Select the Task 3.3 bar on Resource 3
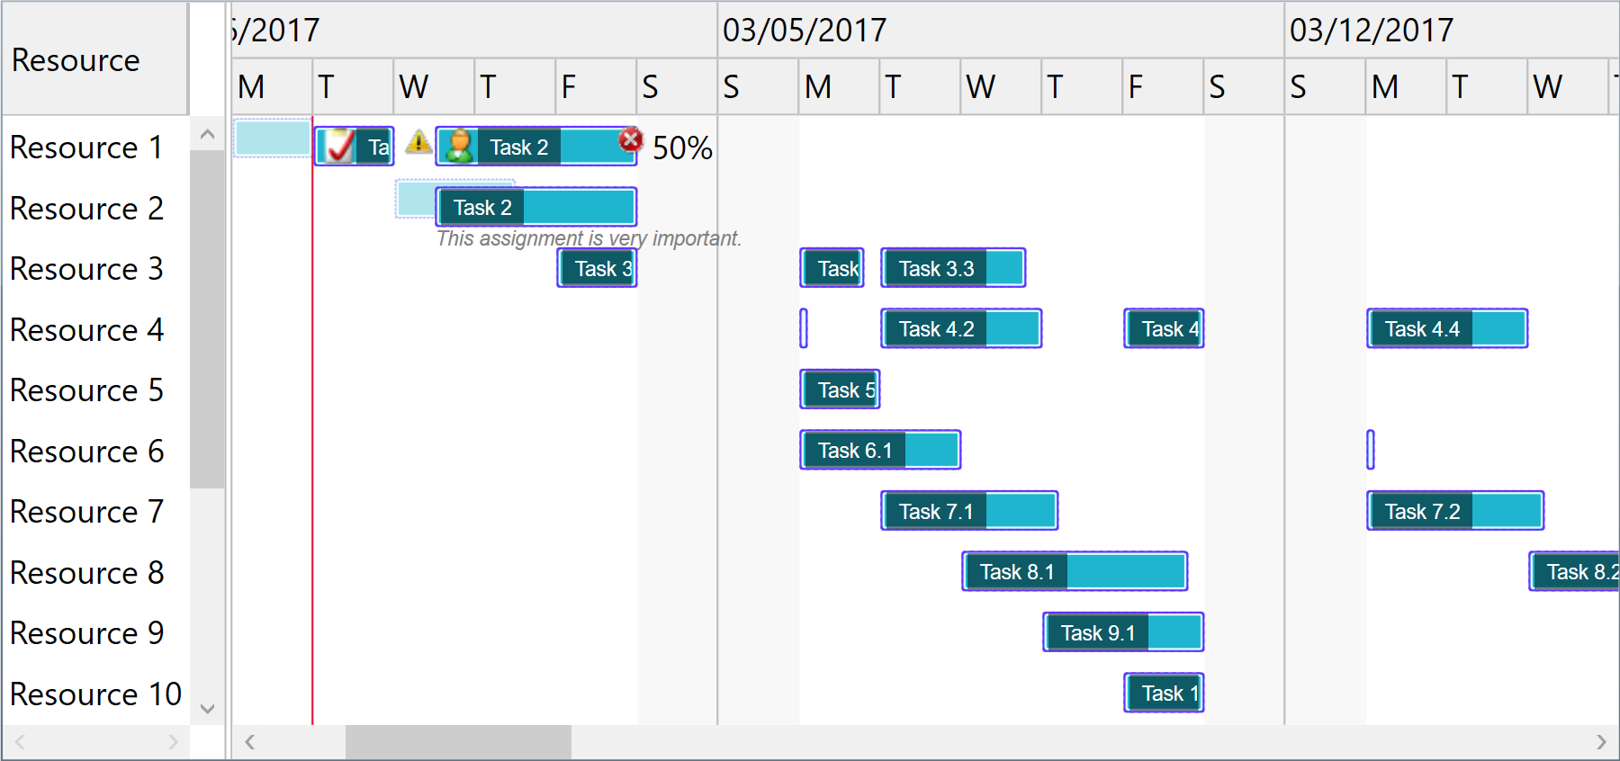 coord(936,267)
